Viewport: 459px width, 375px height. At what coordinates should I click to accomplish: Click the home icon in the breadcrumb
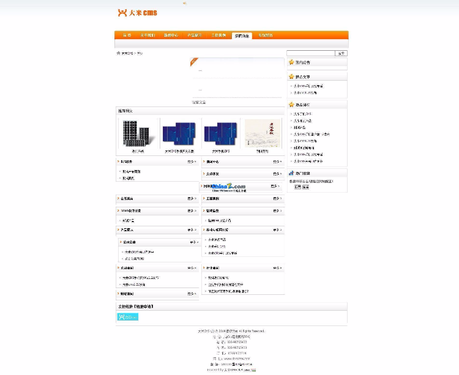[118, 53]
